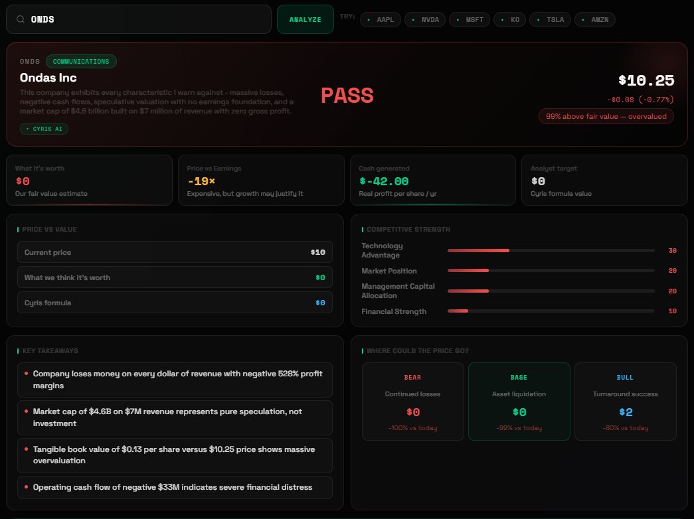Viewport: 694px width, 519px height.
Task: Open the BASE scenario card
Action: (519, 402)
